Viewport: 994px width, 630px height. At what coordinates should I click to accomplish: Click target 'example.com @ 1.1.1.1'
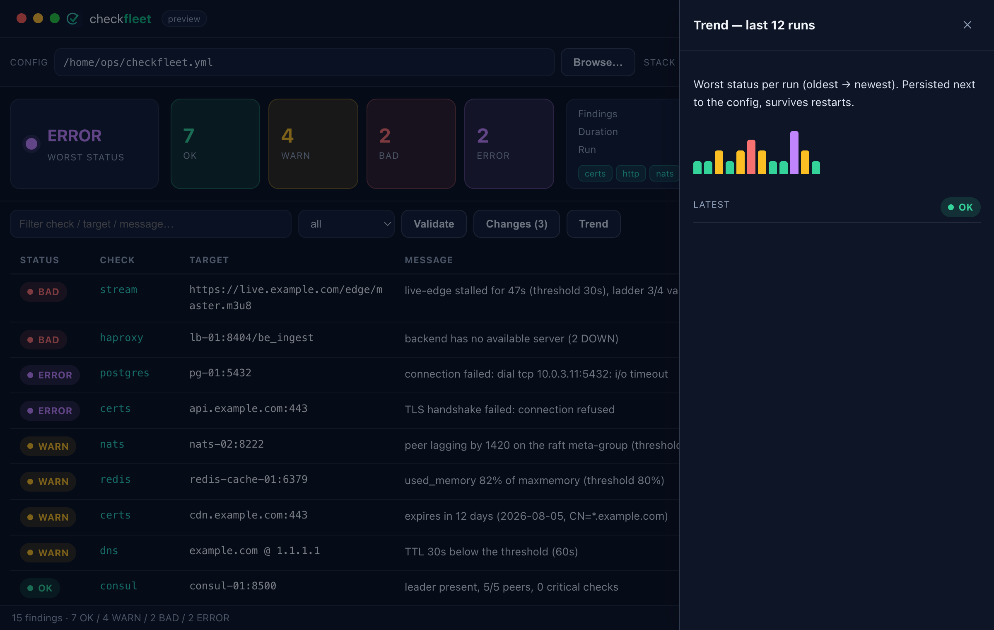point(255,551)
